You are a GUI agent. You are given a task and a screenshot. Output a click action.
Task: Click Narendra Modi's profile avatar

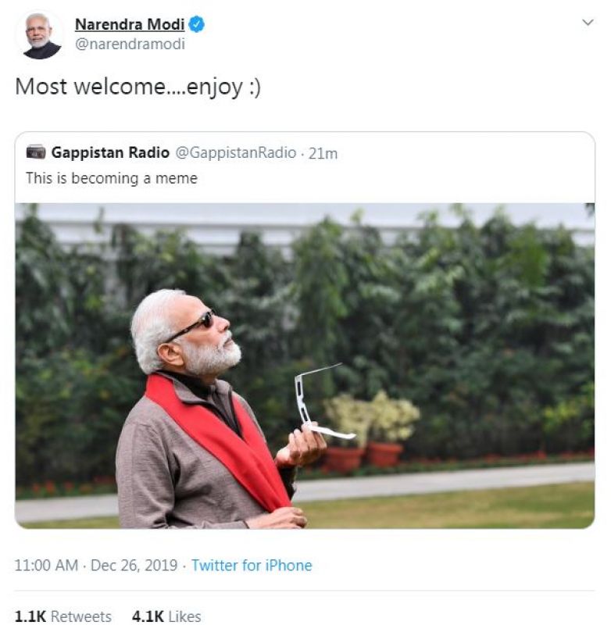[40, 36]
